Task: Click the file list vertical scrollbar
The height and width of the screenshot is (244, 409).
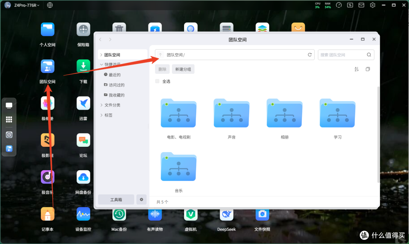Action: (x=378, y=134)
